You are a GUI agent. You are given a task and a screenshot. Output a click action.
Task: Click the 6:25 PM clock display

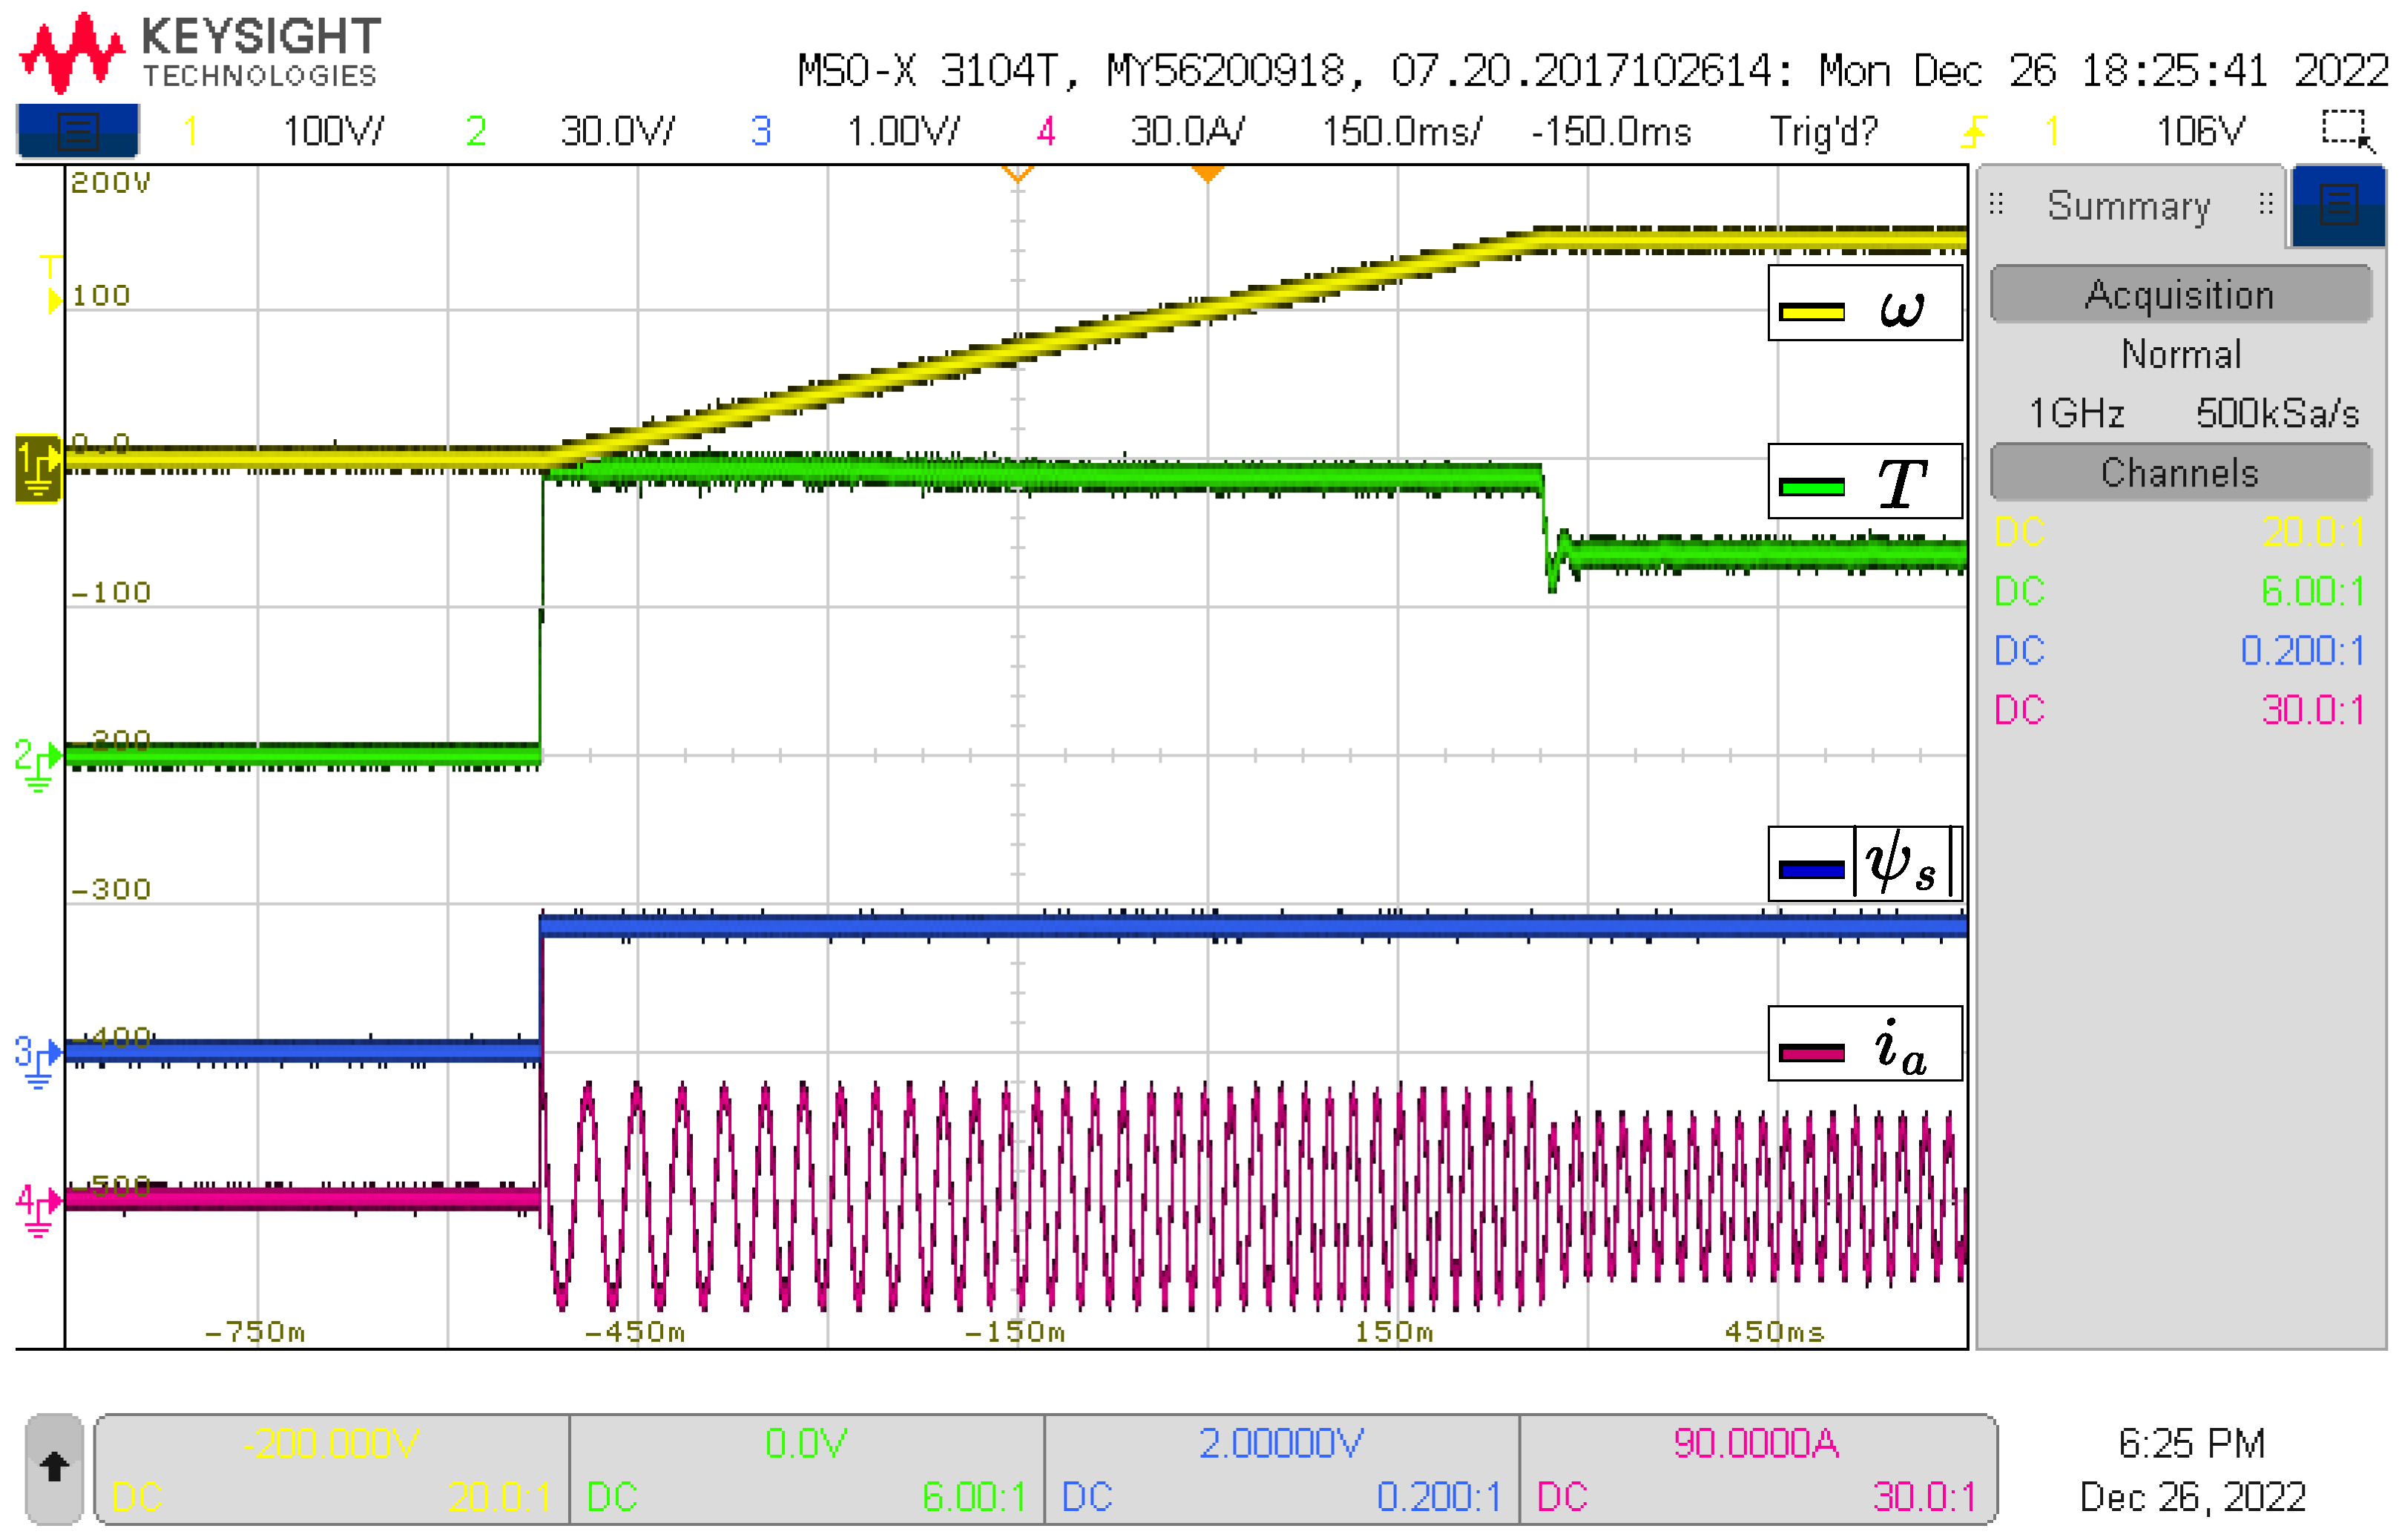click(x=2191, y=1443)
